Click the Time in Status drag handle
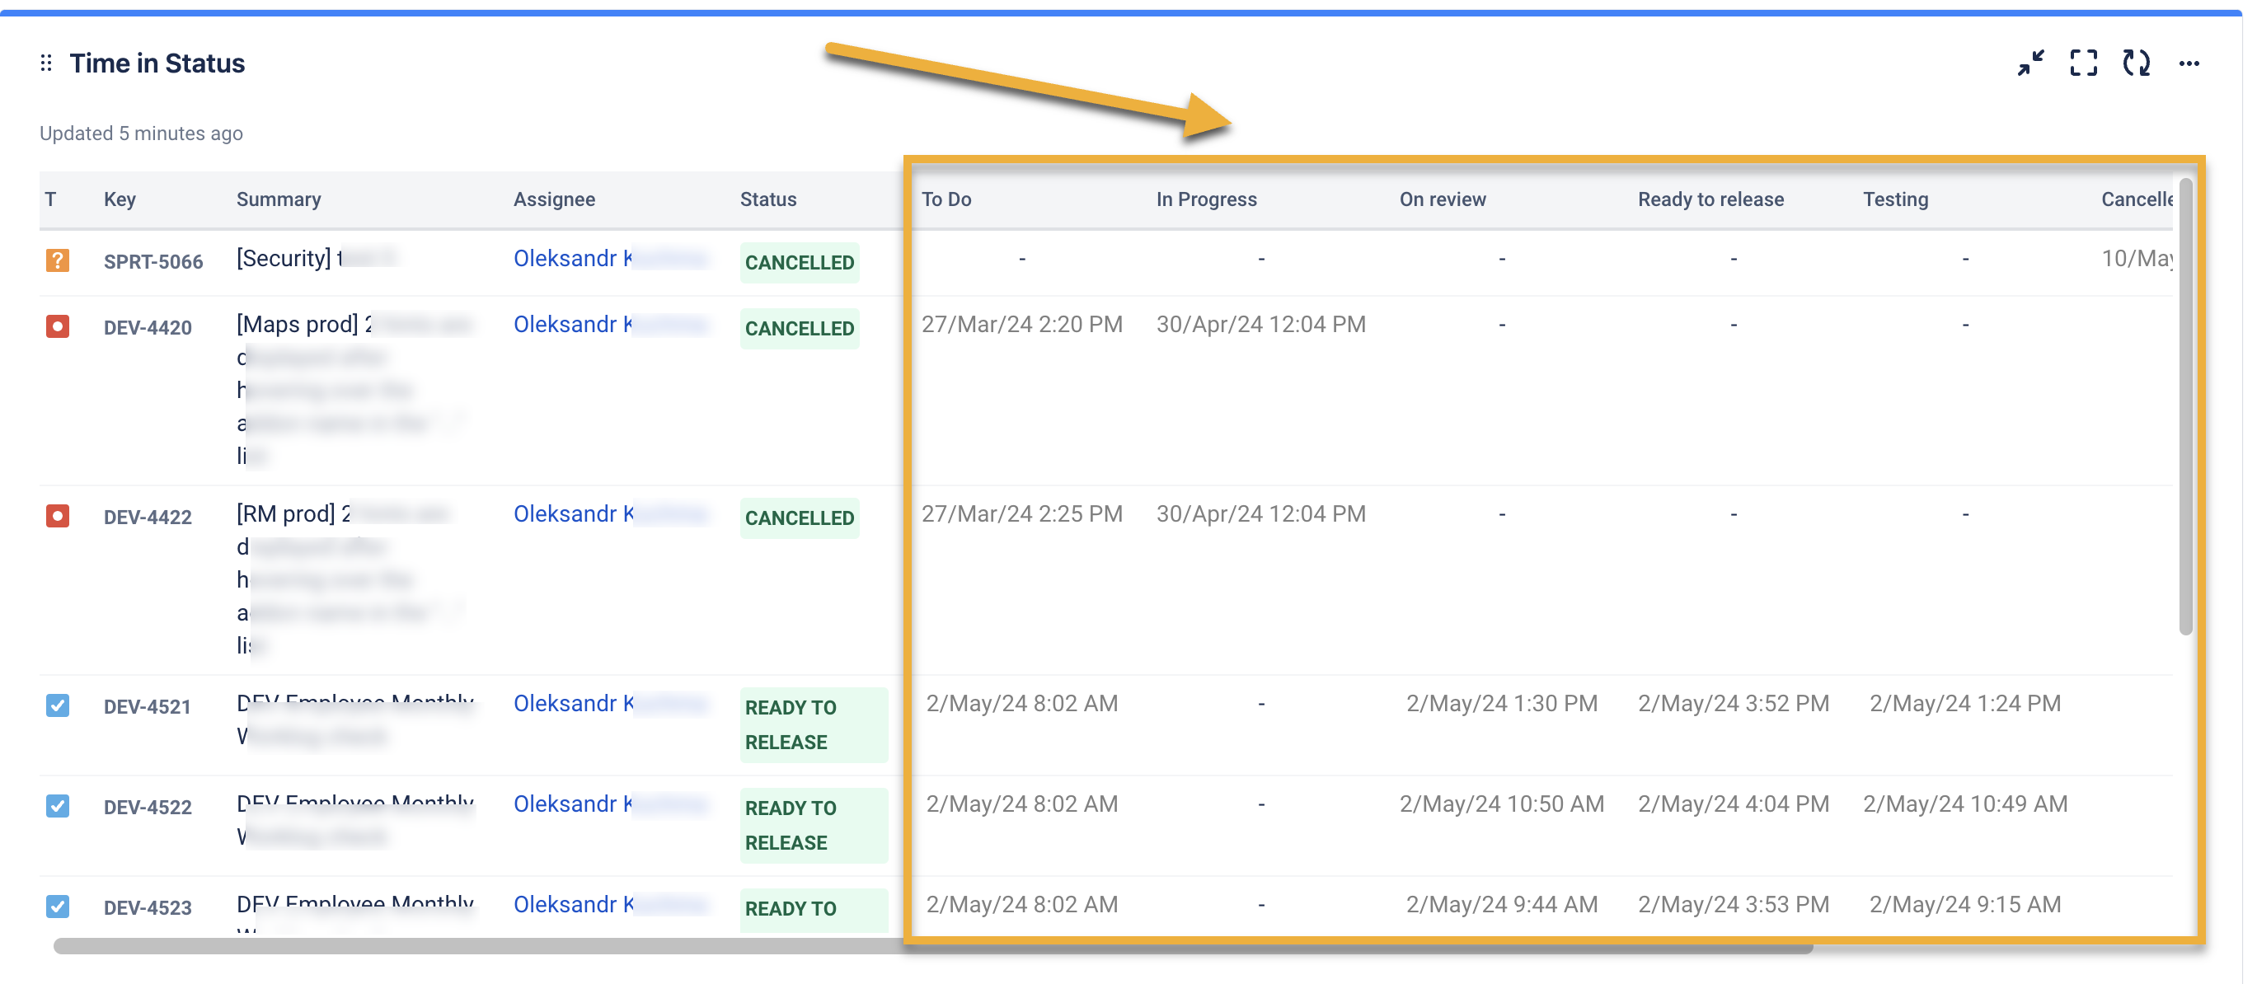The height and width of the screenshot is (984, 2257). click(45, 63)
